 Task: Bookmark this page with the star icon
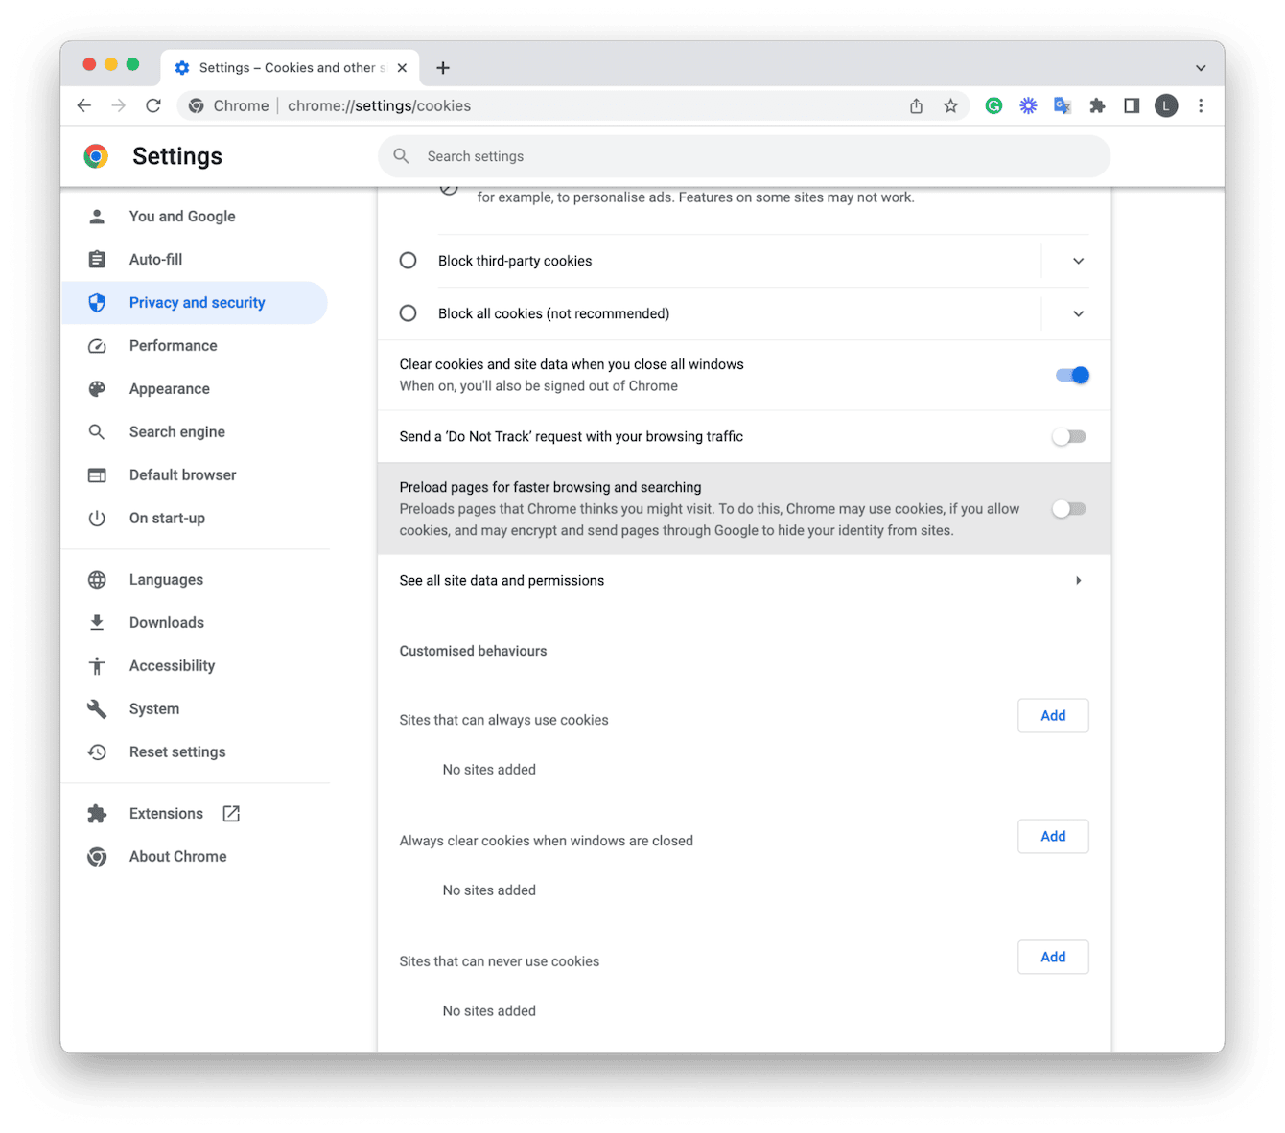950,105
